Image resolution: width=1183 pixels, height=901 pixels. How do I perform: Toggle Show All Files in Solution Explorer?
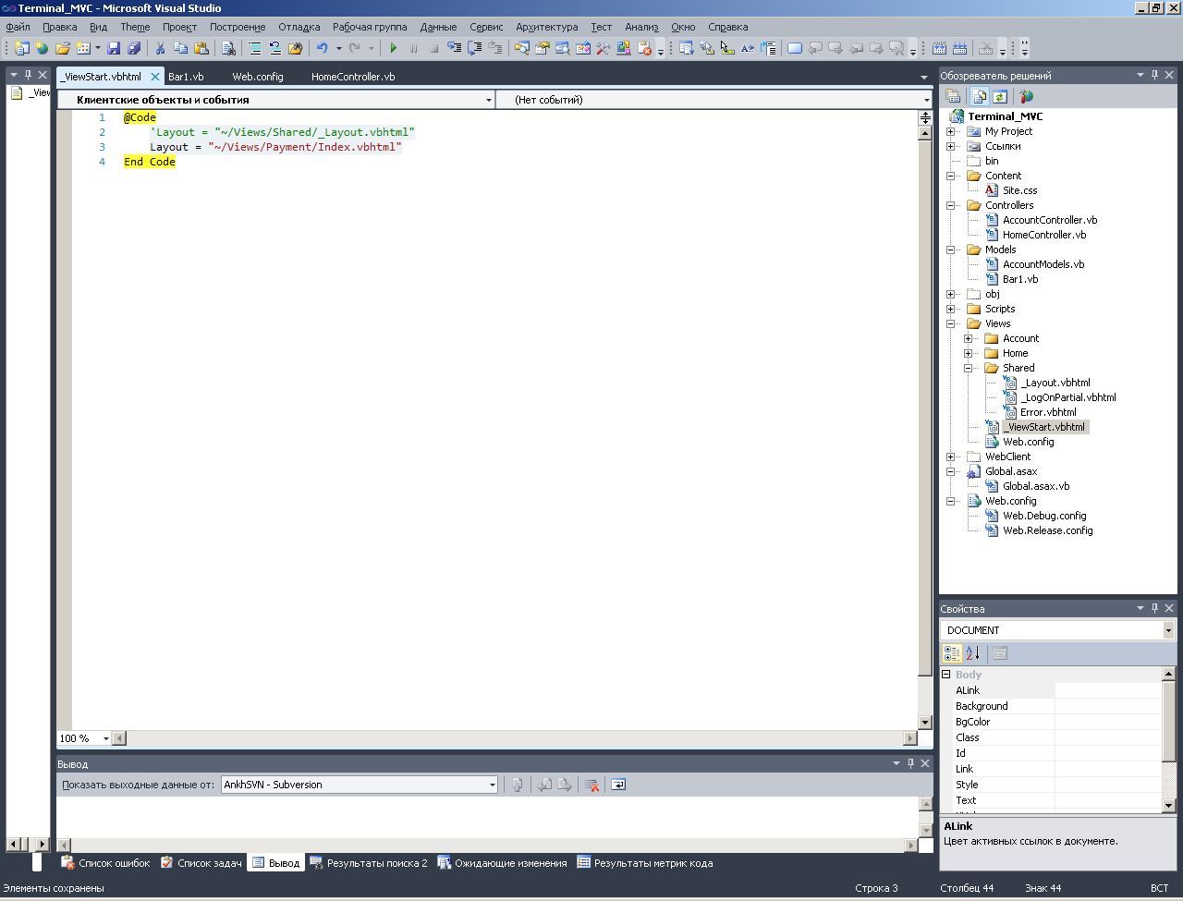980,96
